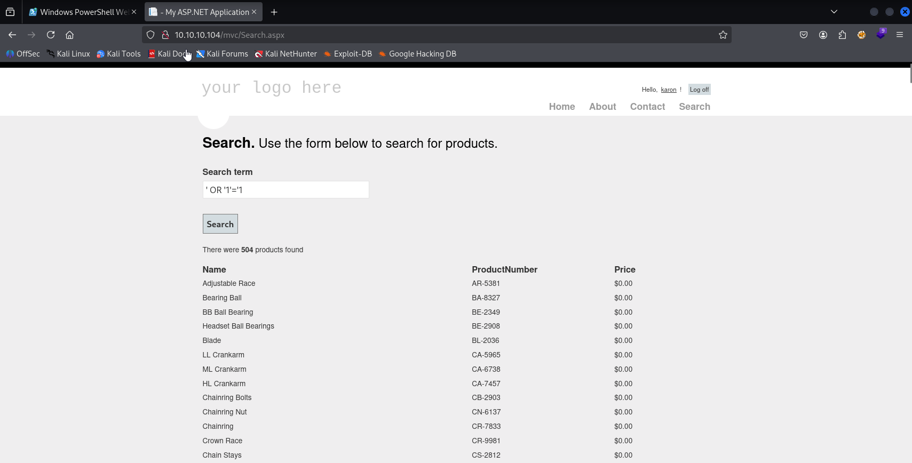Bookmark this page with the star icon
The image size is (912, 463).
(x=723, y=35)
